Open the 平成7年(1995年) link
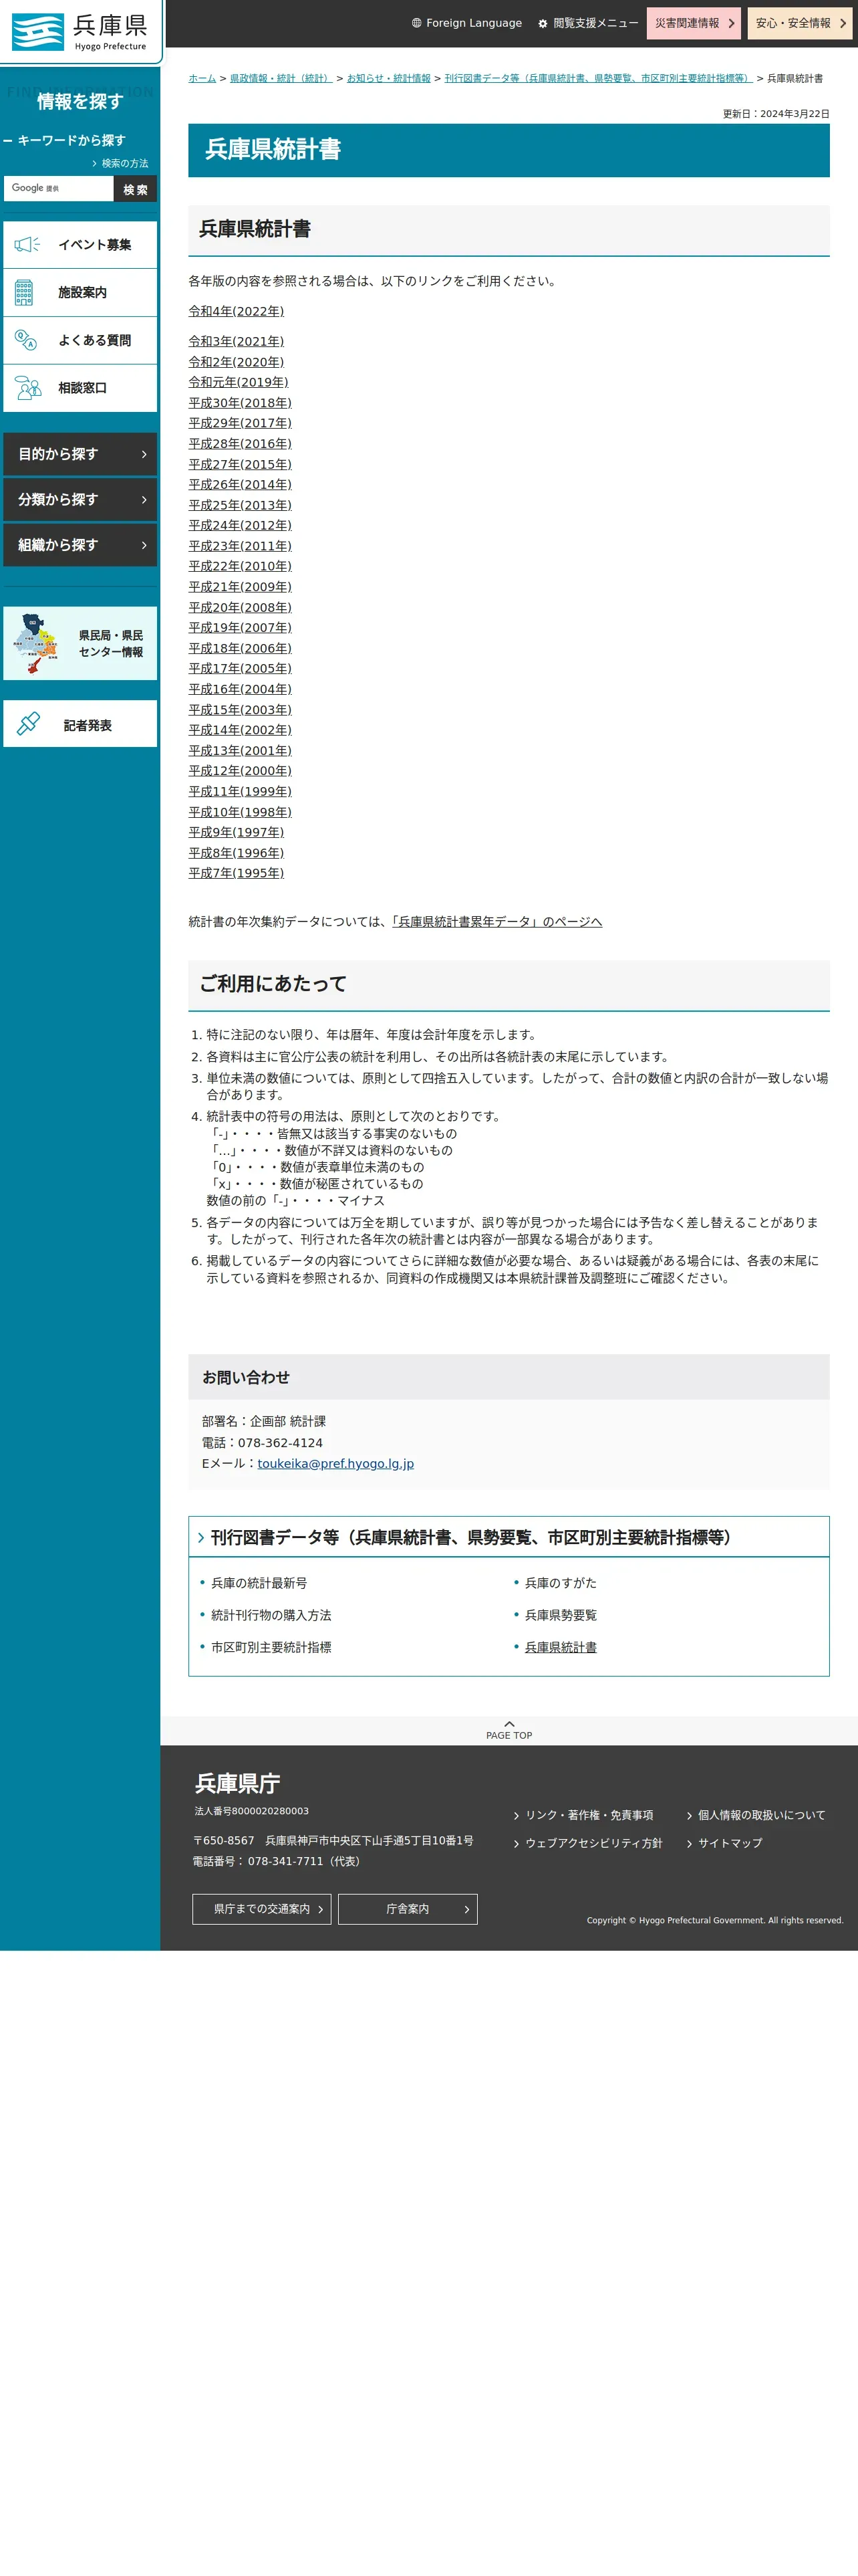Screen dimensions: 858x2576 click(237, 873)
